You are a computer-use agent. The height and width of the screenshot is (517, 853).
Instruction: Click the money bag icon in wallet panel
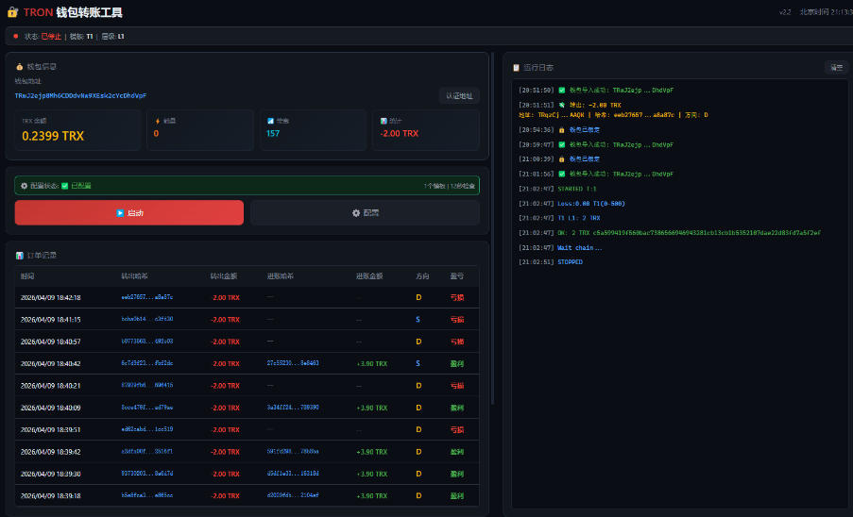[20, 67]
